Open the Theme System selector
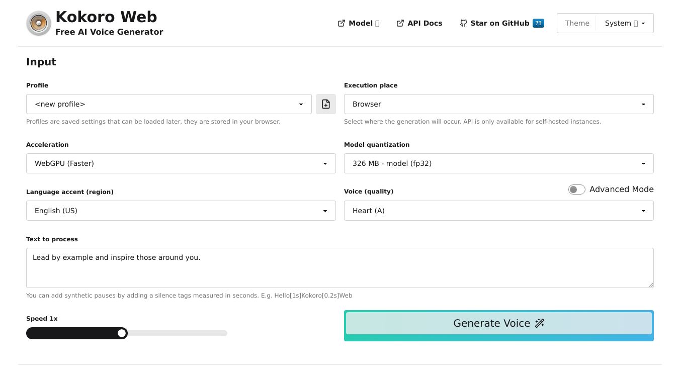The image size is (680, 382). 625,23
